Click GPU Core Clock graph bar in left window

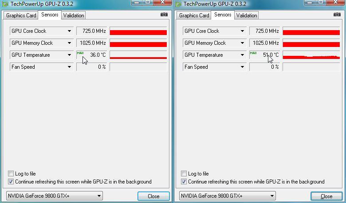tap(138, 31)
